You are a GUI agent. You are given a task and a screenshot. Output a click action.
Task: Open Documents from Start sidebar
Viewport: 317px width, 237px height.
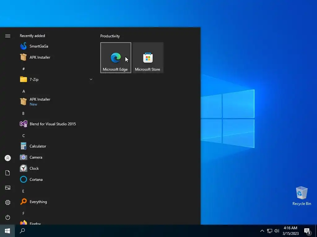click(8, 173)
